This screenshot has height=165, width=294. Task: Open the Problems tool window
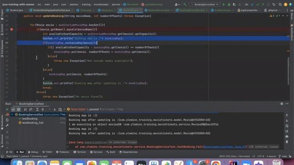[x=62, y=152]
